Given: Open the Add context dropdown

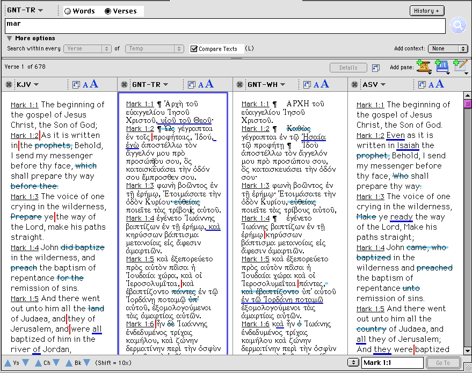Looking at the screenshot, I should [x=448, y=49].
